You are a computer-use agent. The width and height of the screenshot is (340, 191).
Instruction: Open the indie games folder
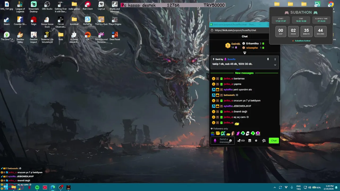[x=74, y=6]
